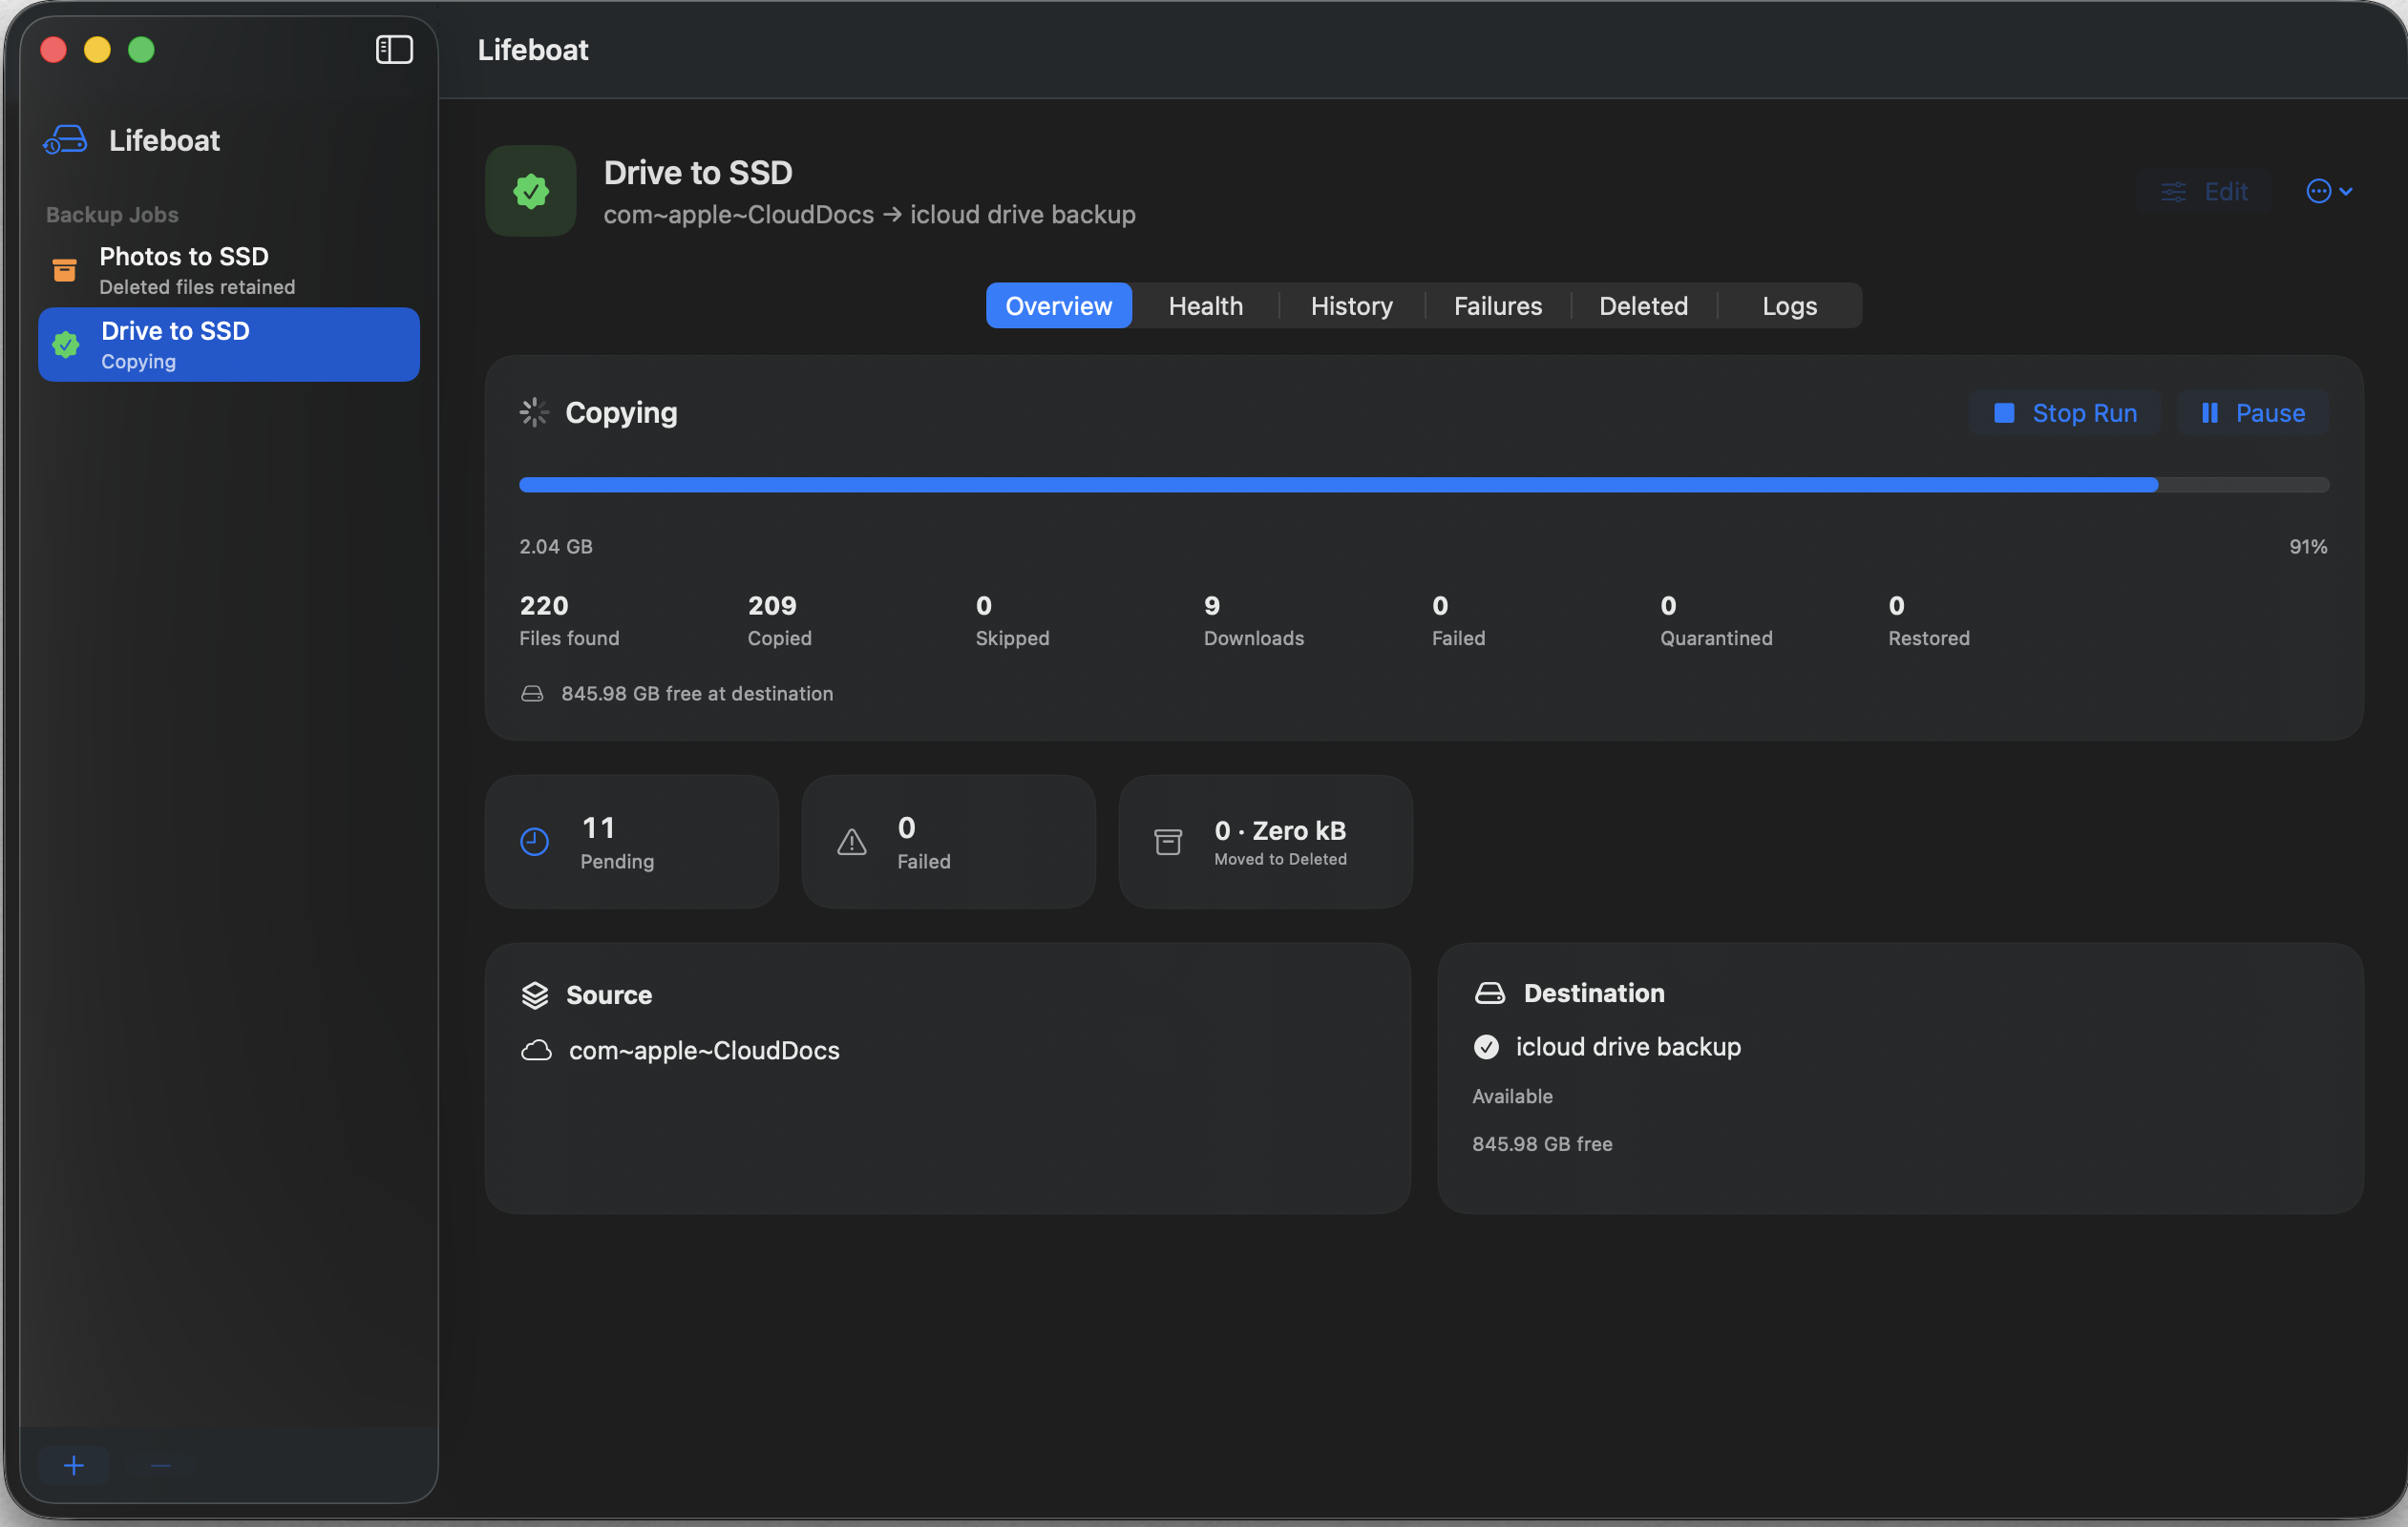Open the Failures tab
This screenshot has height=1527, width=2408.
[x=1498, y=305]
